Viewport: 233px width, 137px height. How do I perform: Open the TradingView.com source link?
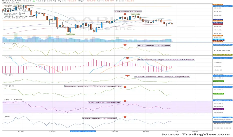(206, 135)
